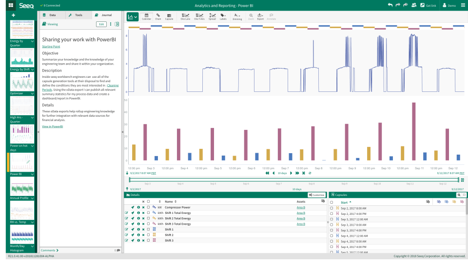Expand Power BI worksheet menu
Screen dimensions: 468x266
(x=32, y=174)
